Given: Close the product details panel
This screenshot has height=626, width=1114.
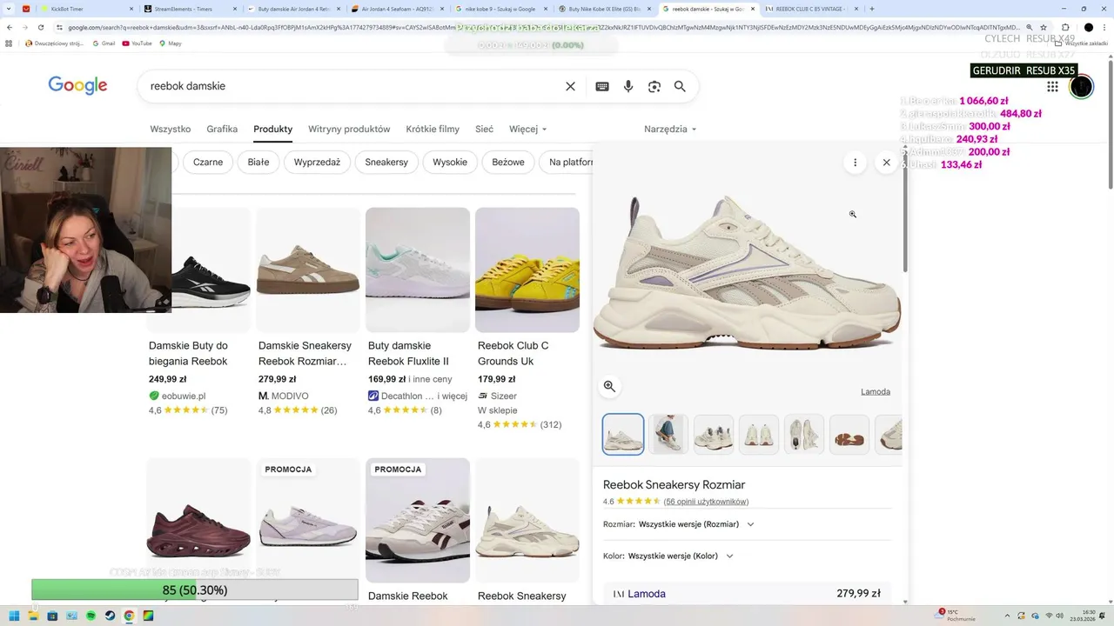Looking at the screenshot, I should (886, 162).
